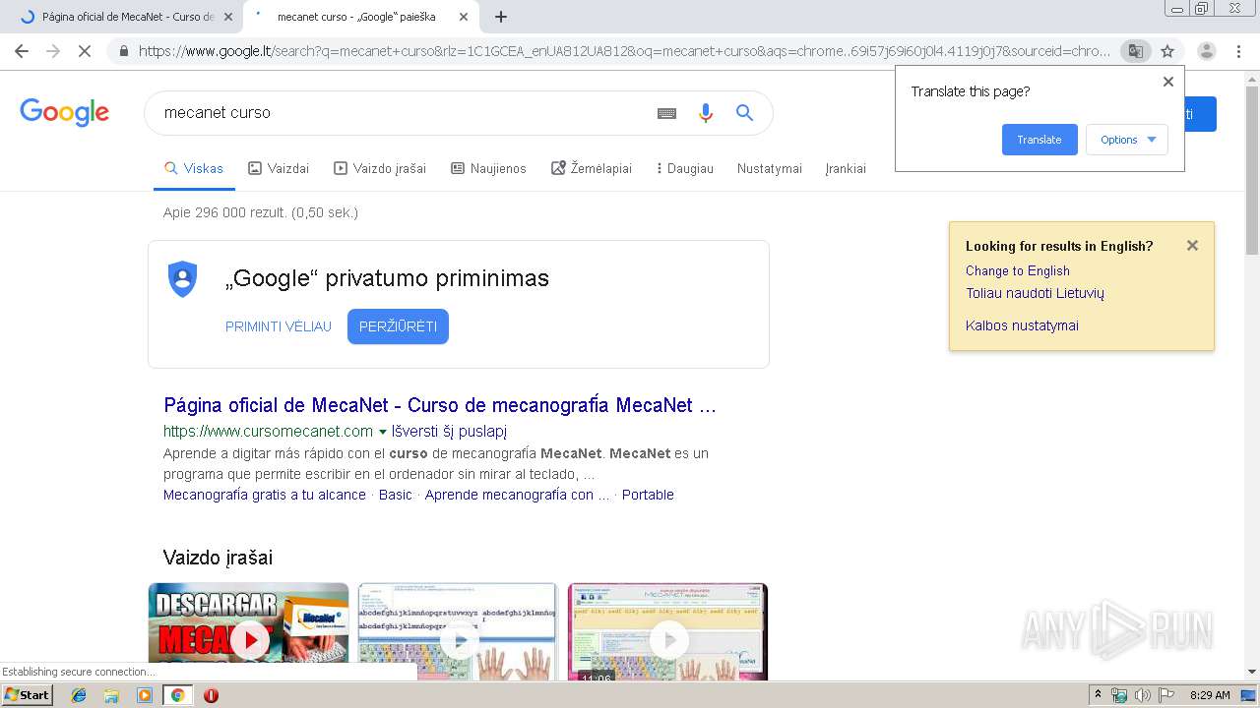Click the taskbar clock 8:29 AM
This screenshot has width=1260, height=708.
(x=1210, y=695)
